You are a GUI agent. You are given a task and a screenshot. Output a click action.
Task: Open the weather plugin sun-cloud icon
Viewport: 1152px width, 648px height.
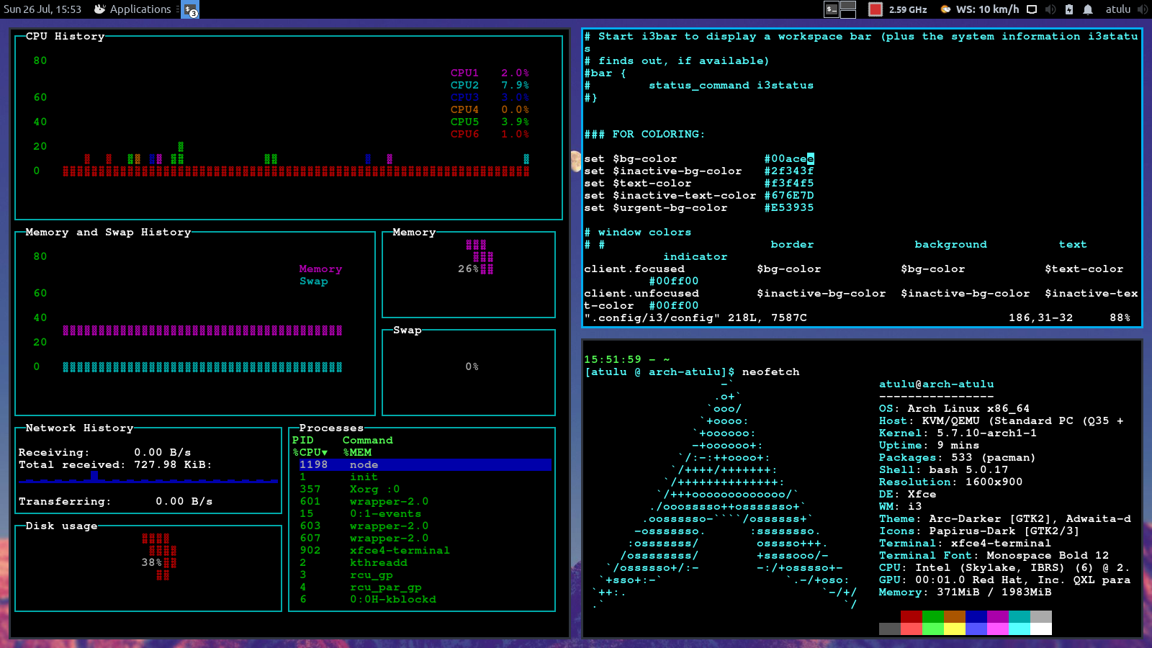[945, 9]
